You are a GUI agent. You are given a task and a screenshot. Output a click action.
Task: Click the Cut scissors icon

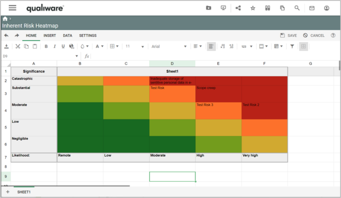[18, 46]
